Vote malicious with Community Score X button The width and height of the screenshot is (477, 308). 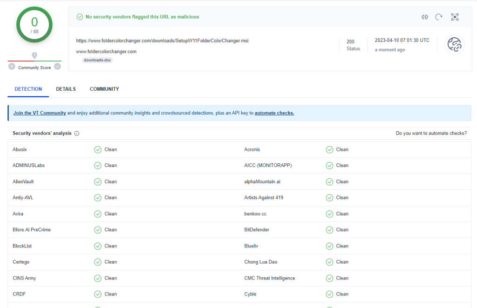(x=12, y=67)
